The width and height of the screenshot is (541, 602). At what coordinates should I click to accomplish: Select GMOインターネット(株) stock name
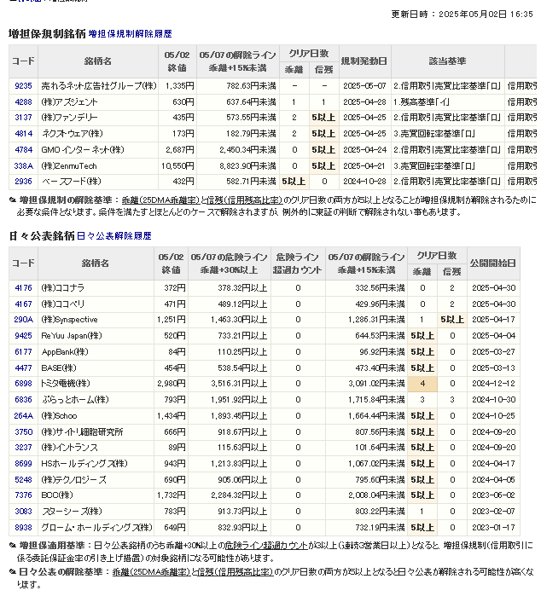(x=83, y=150)
